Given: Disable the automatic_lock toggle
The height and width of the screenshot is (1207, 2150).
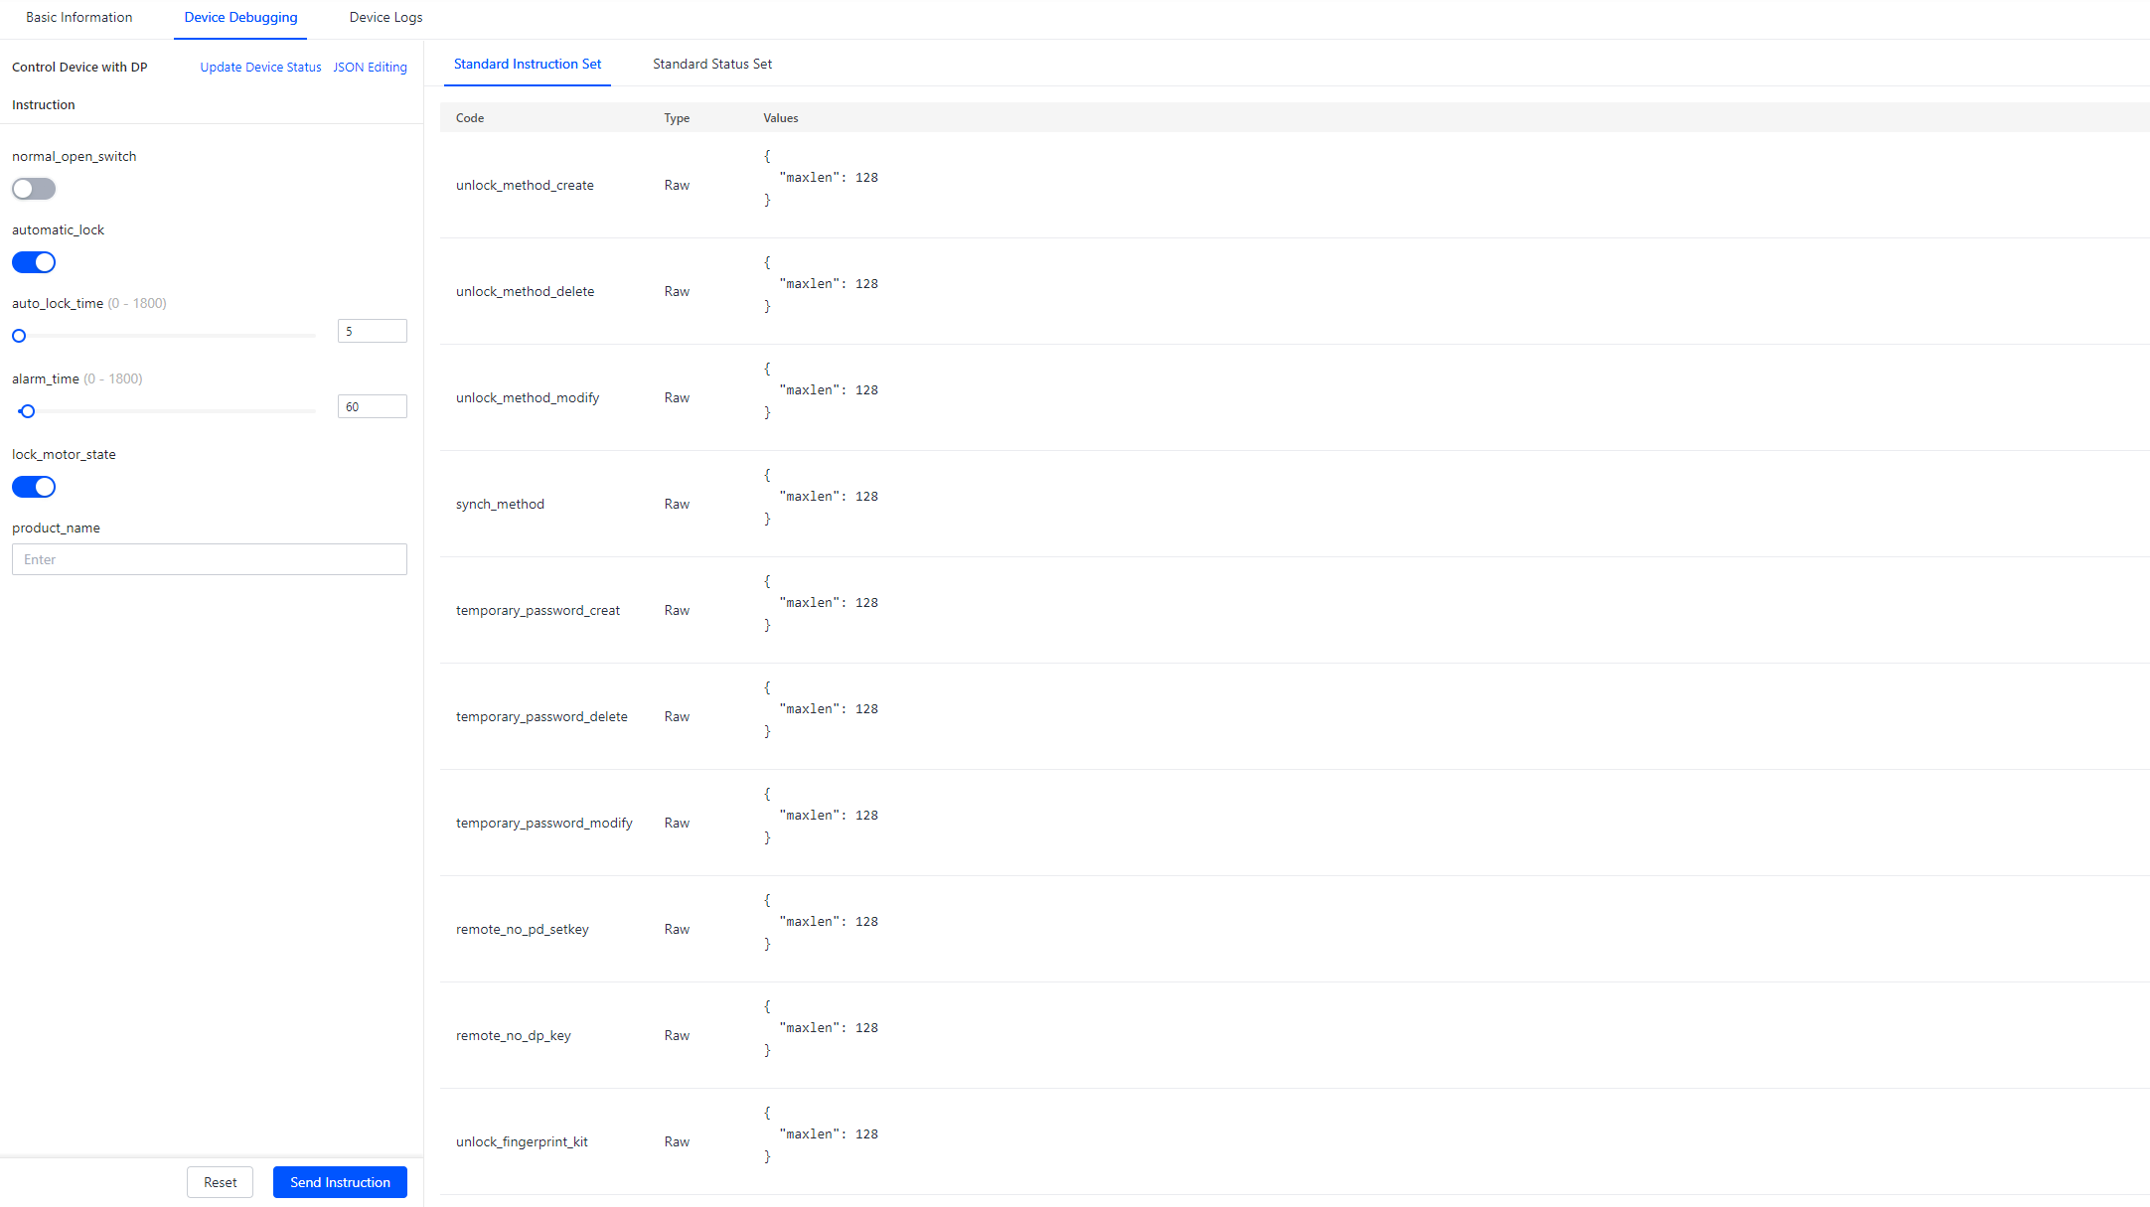Looking at the screenshot, I should (34, 262).
